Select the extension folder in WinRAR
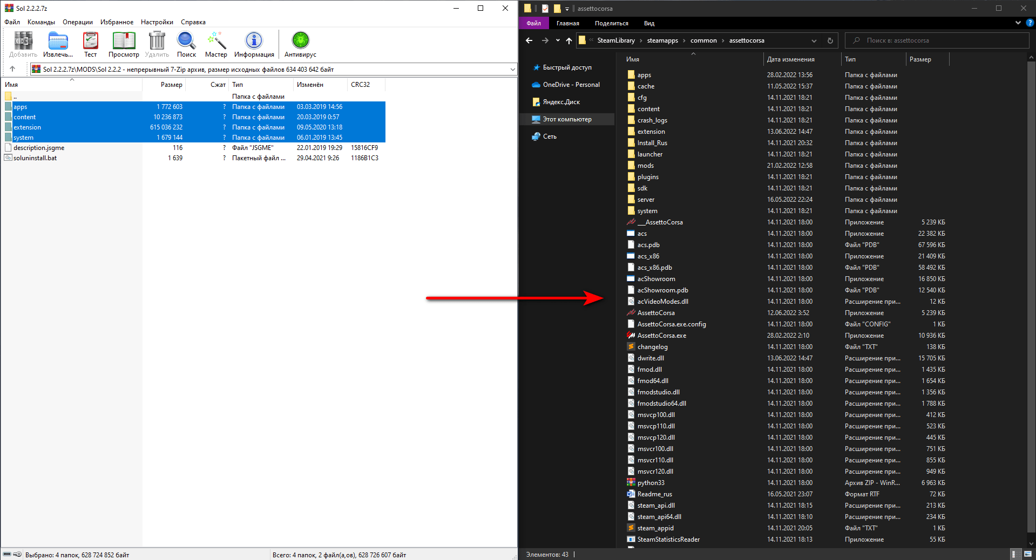Viewport: 1036px width, 560px height. (x=194, y=127)
